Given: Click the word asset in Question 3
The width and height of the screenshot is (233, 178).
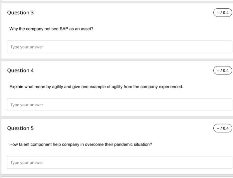Looking at the screenshot, I should (x=87, y=29).
